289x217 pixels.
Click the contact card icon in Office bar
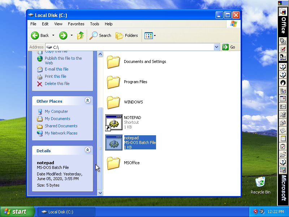[x=283, y=107]
